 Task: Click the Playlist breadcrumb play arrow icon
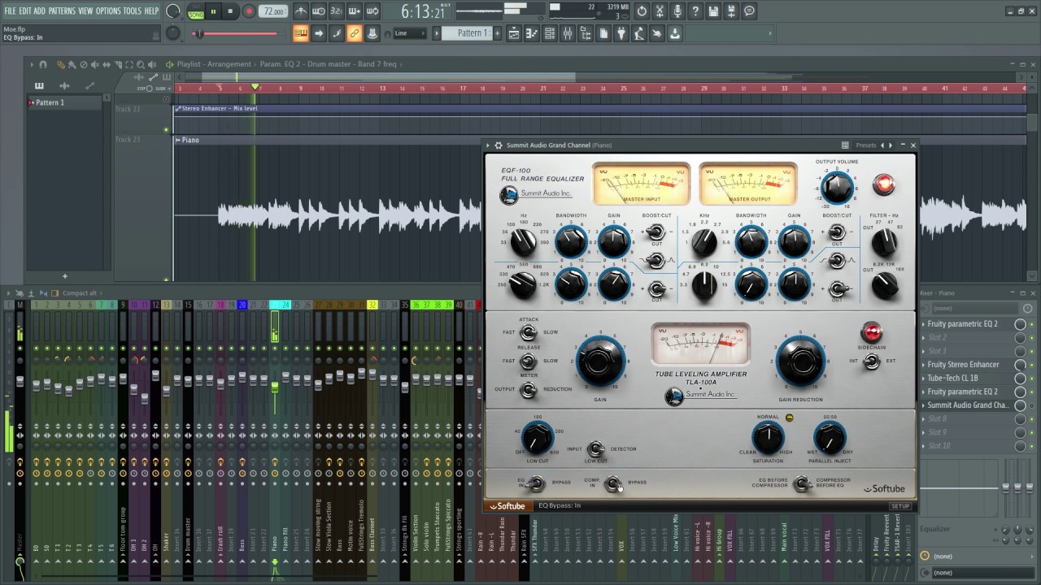[x=169, y=64]
